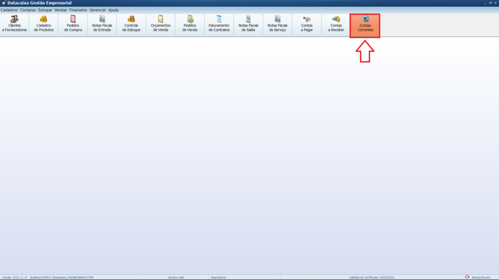Open Controle de Estoque
Screen dimensions: 499x280
[131, 24]
